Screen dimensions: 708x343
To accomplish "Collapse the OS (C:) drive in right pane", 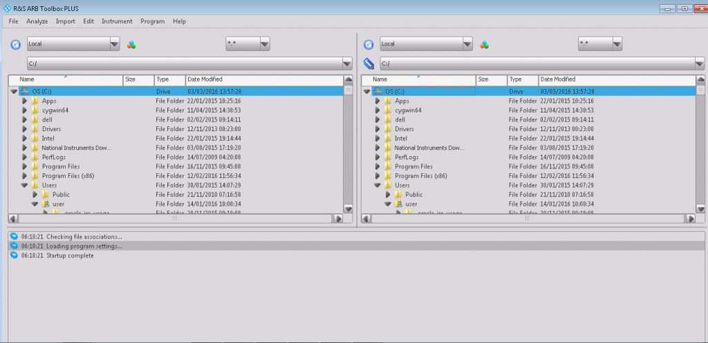I will point(366,92).
